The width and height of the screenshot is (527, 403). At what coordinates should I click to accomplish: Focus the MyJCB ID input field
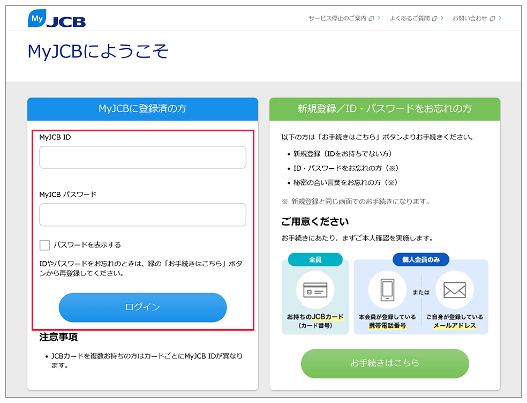[143, 157]
